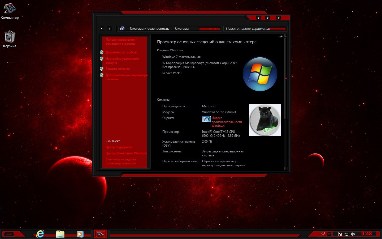
Task: Click the help icon above the scrollbar
Action: (281, 36)
